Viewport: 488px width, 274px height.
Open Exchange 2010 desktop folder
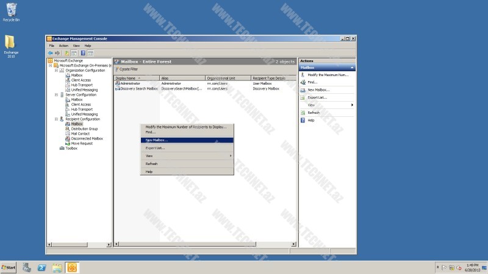pos(10,45)
